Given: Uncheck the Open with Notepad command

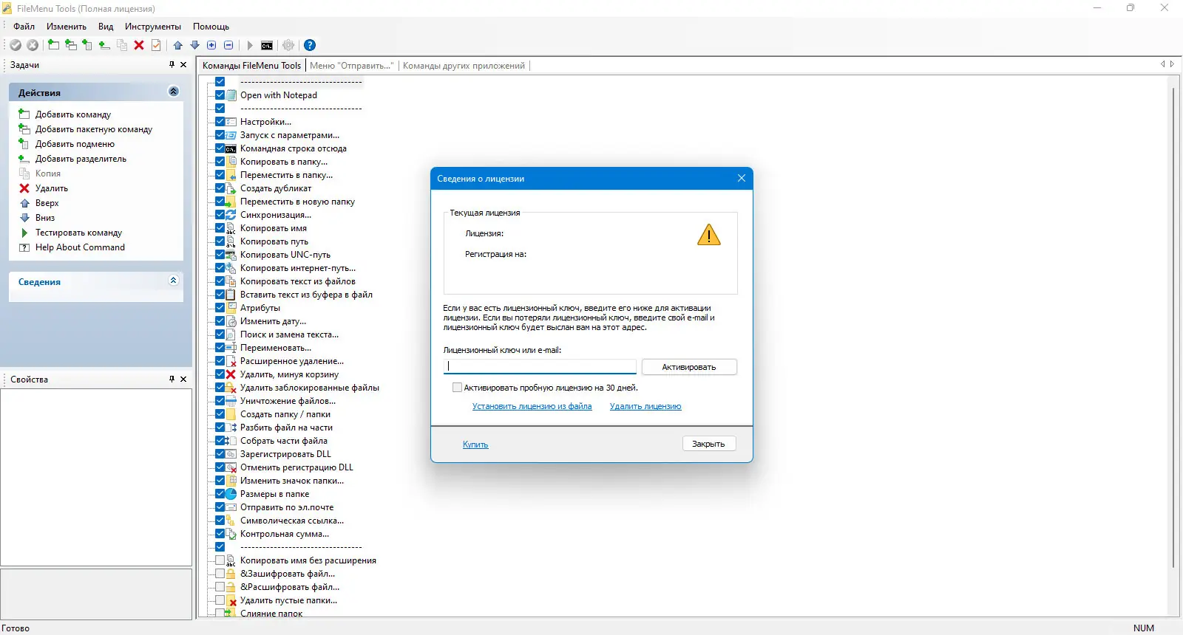Looking at the screenshot, I should click(220, 95).
